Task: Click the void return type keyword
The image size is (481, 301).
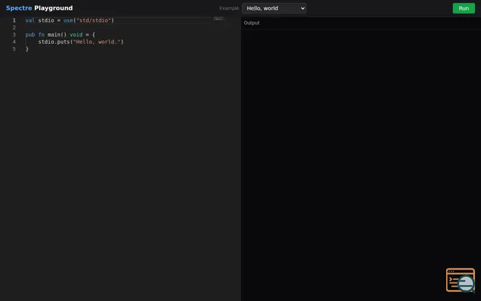Action: 76,35
